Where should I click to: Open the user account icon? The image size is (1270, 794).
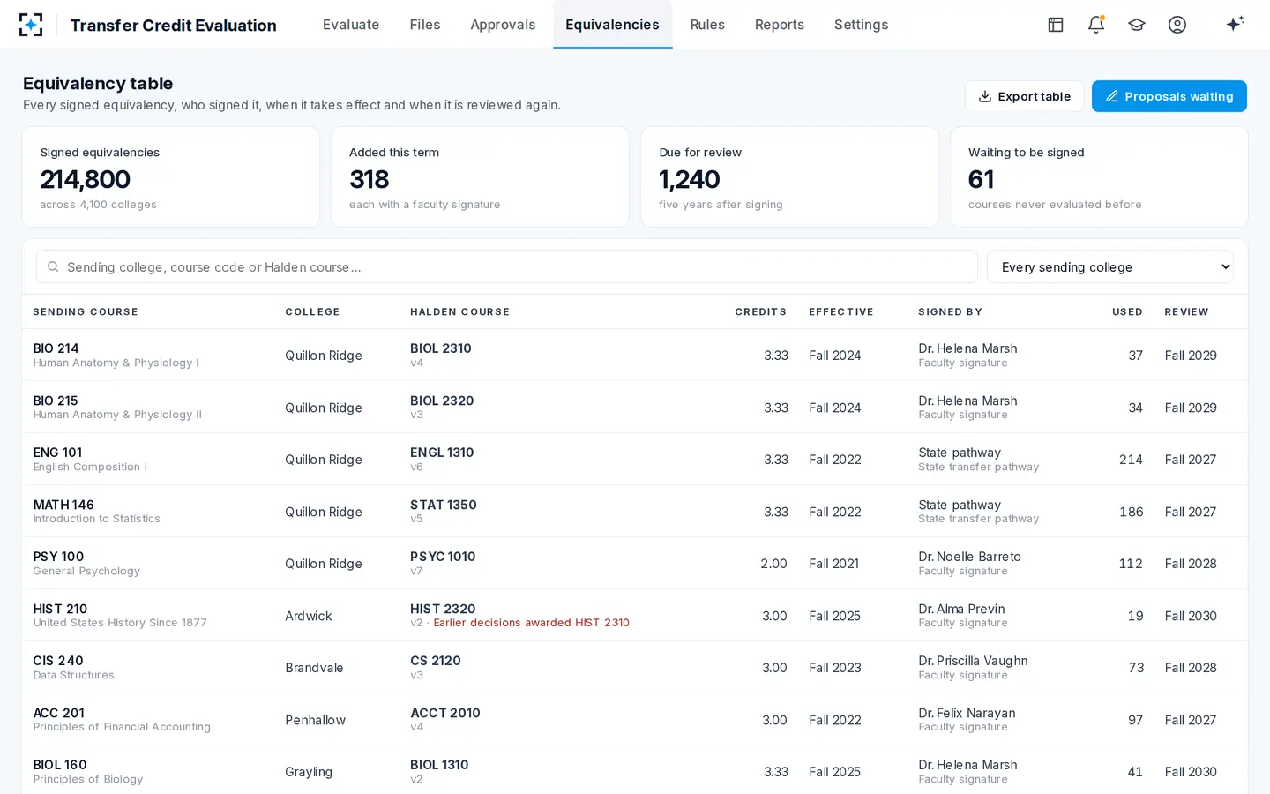[1177, 25]
